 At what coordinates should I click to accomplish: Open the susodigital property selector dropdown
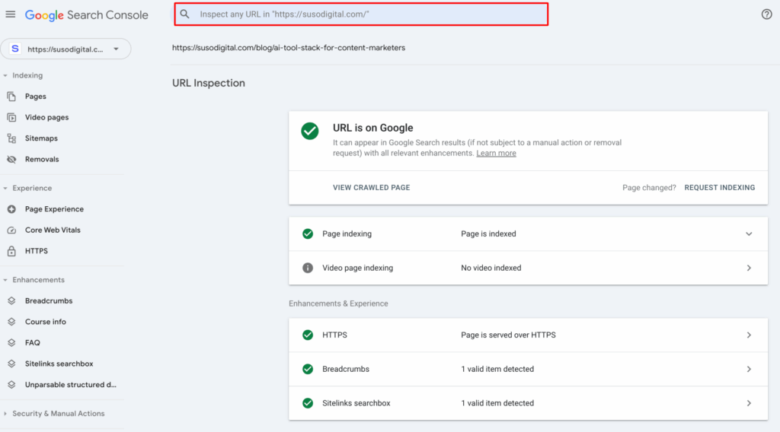click(66, 49)
